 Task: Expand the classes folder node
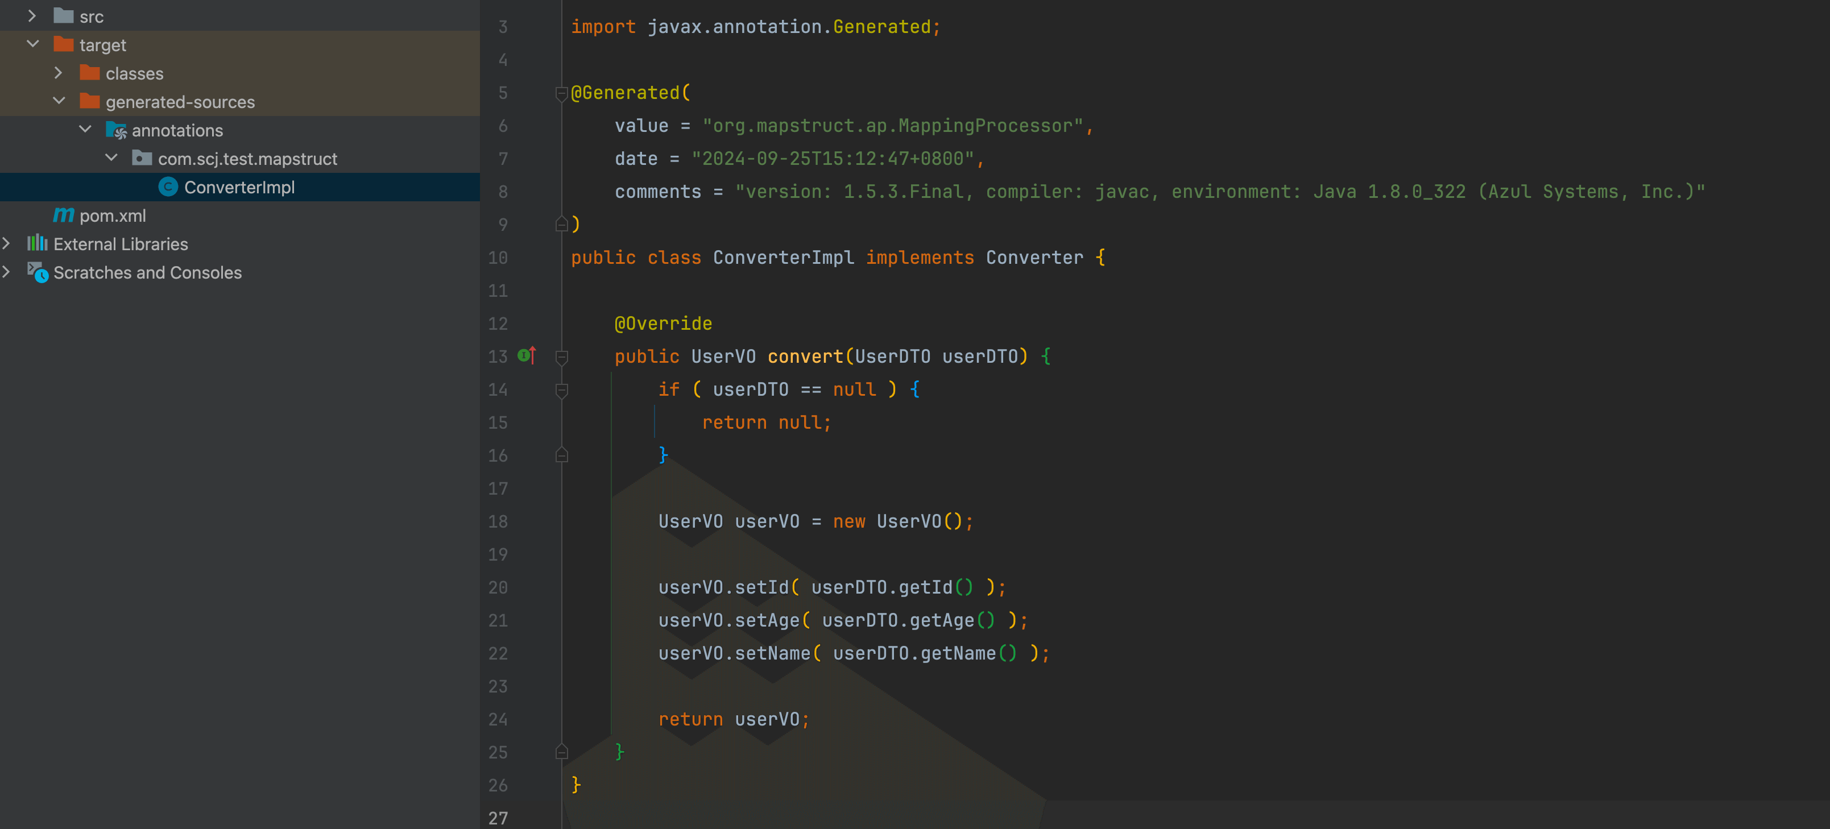point(58,72)
